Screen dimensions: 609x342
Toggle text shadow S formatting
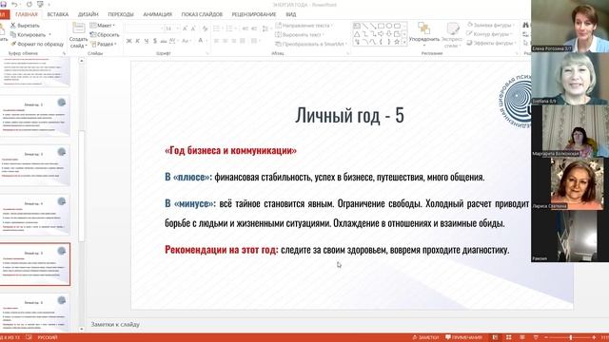[154, 41]
